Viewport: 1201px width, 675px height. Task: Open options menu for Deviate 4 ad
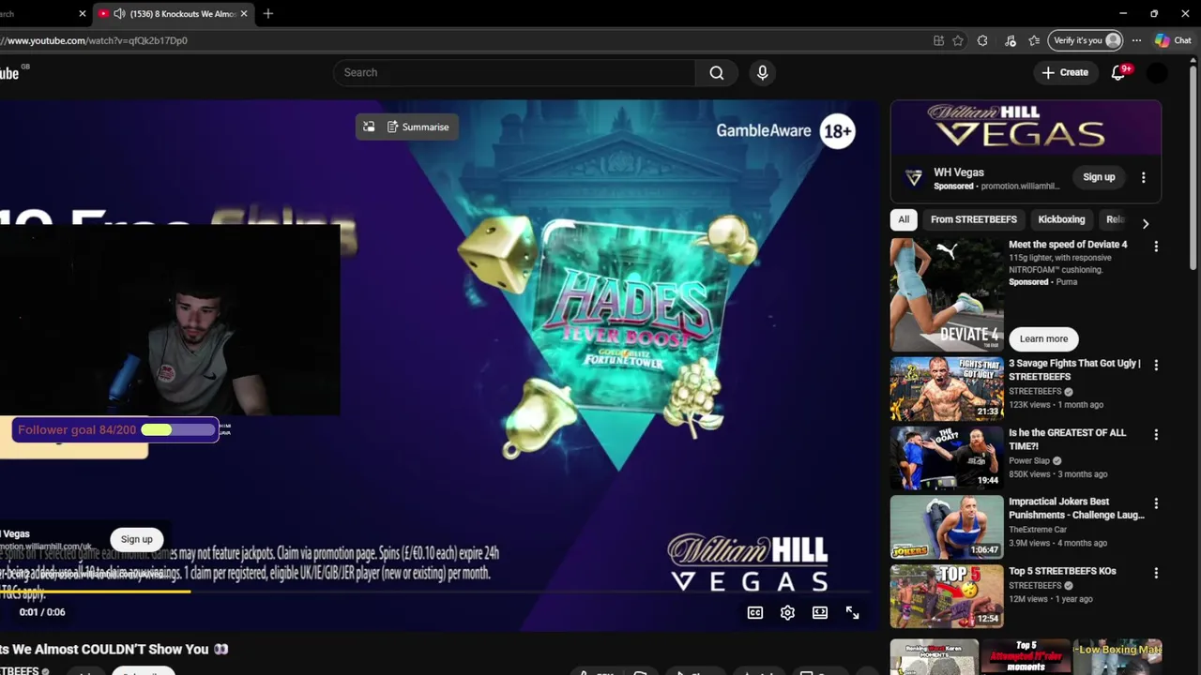point(1156,246)
